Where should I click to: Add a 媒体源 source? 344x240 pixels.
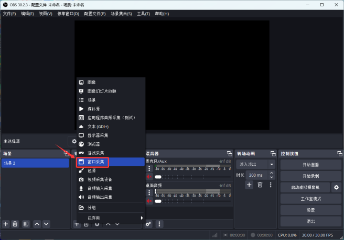pos(111,109)
